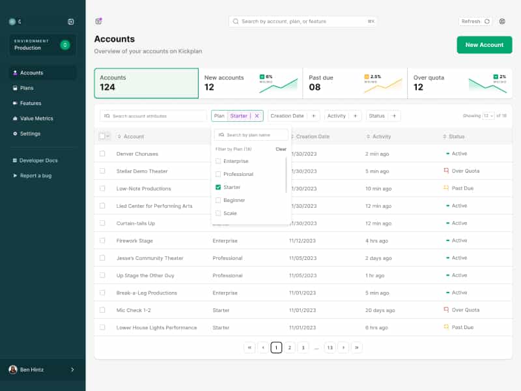The height and width of the screenshot is (391, 521).
Task: Select the checkbox for Denver Choruses row
Action: [x=102, y=154]
